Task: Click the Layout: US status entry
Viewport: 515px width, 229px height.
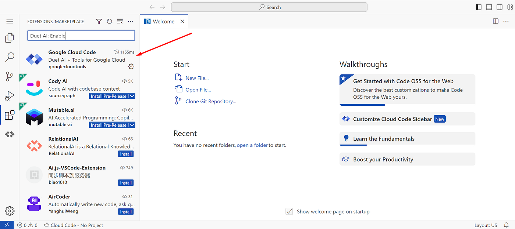Action: pyautogui.click(x=486, y=225)
